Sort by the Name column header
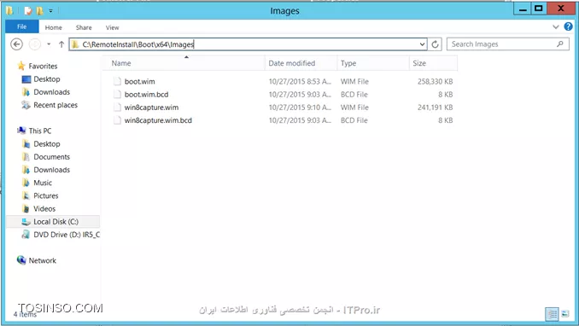 (x=184, y=63)
